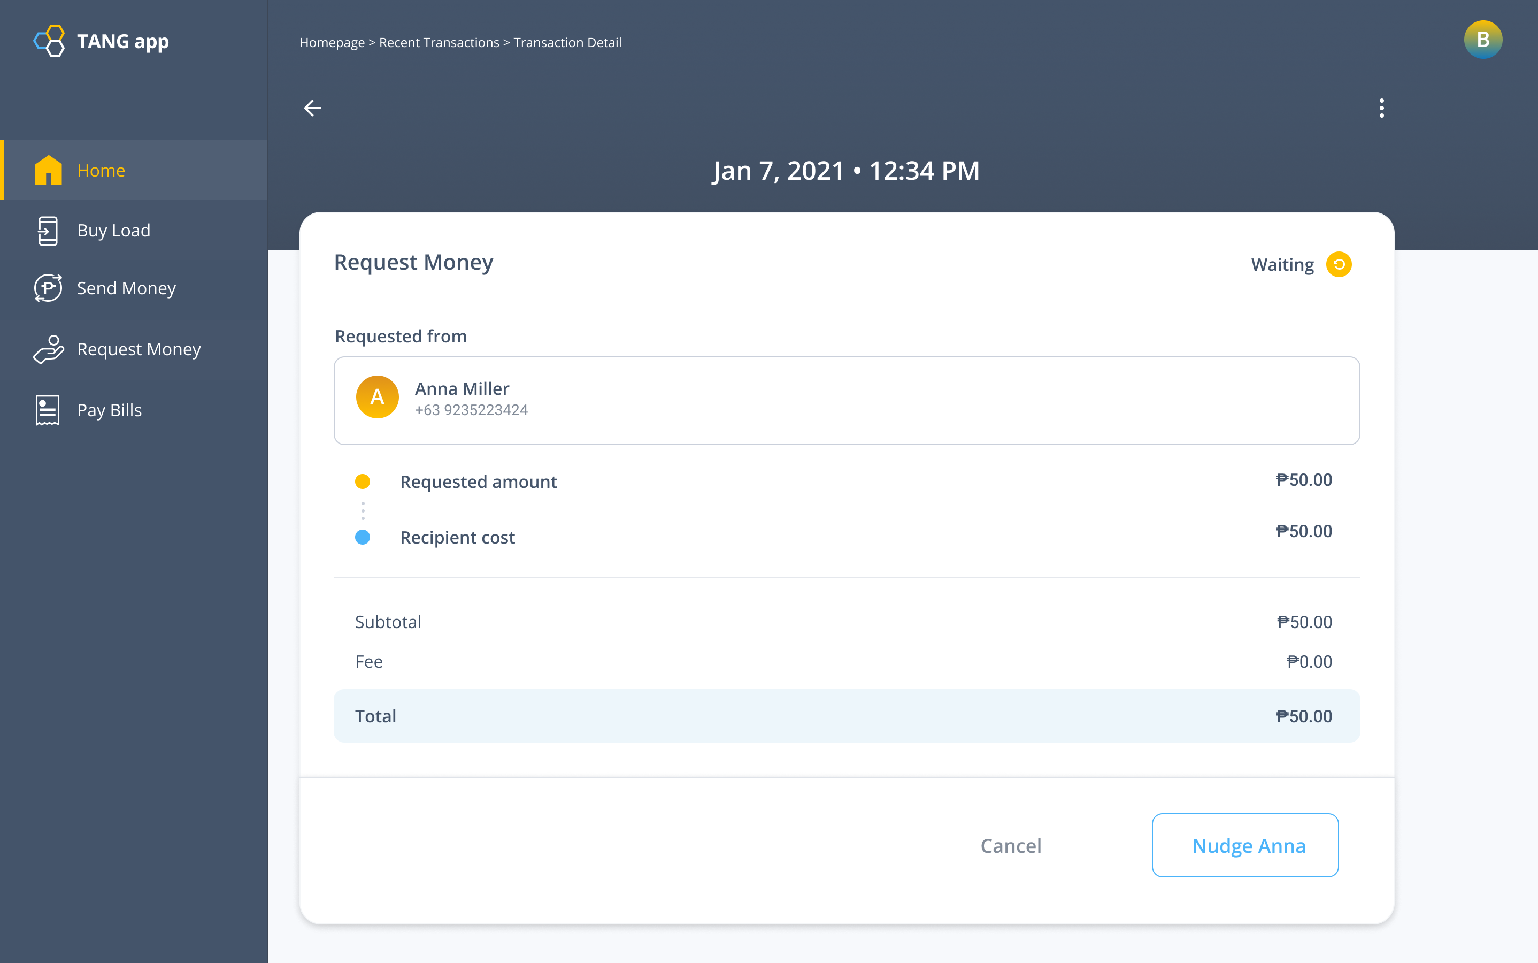Click the yellow Waiting status refresh icon

tap(1339, 264)
